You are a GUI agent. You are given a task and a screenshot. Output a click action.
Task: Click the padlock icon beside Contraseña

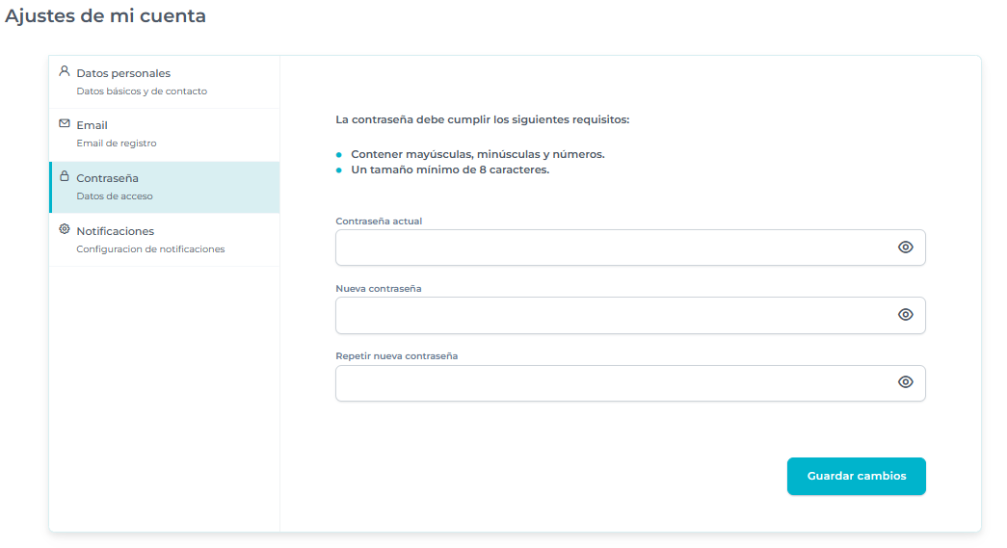65,176
